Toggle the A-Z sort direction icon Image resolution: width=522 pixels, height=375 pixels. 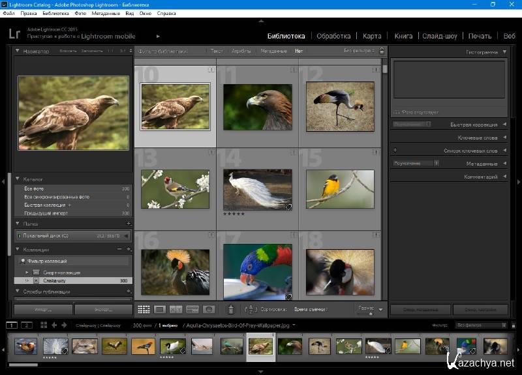click(250, 310)
